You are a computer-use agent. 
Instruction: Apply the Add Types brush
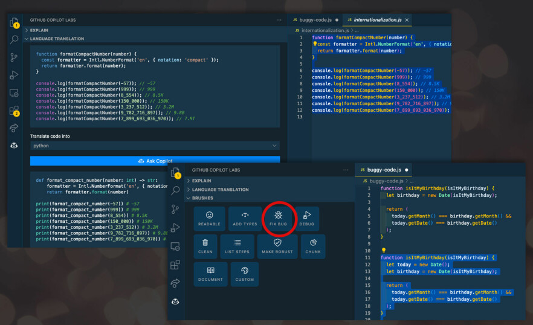click(x=245, y=219)
